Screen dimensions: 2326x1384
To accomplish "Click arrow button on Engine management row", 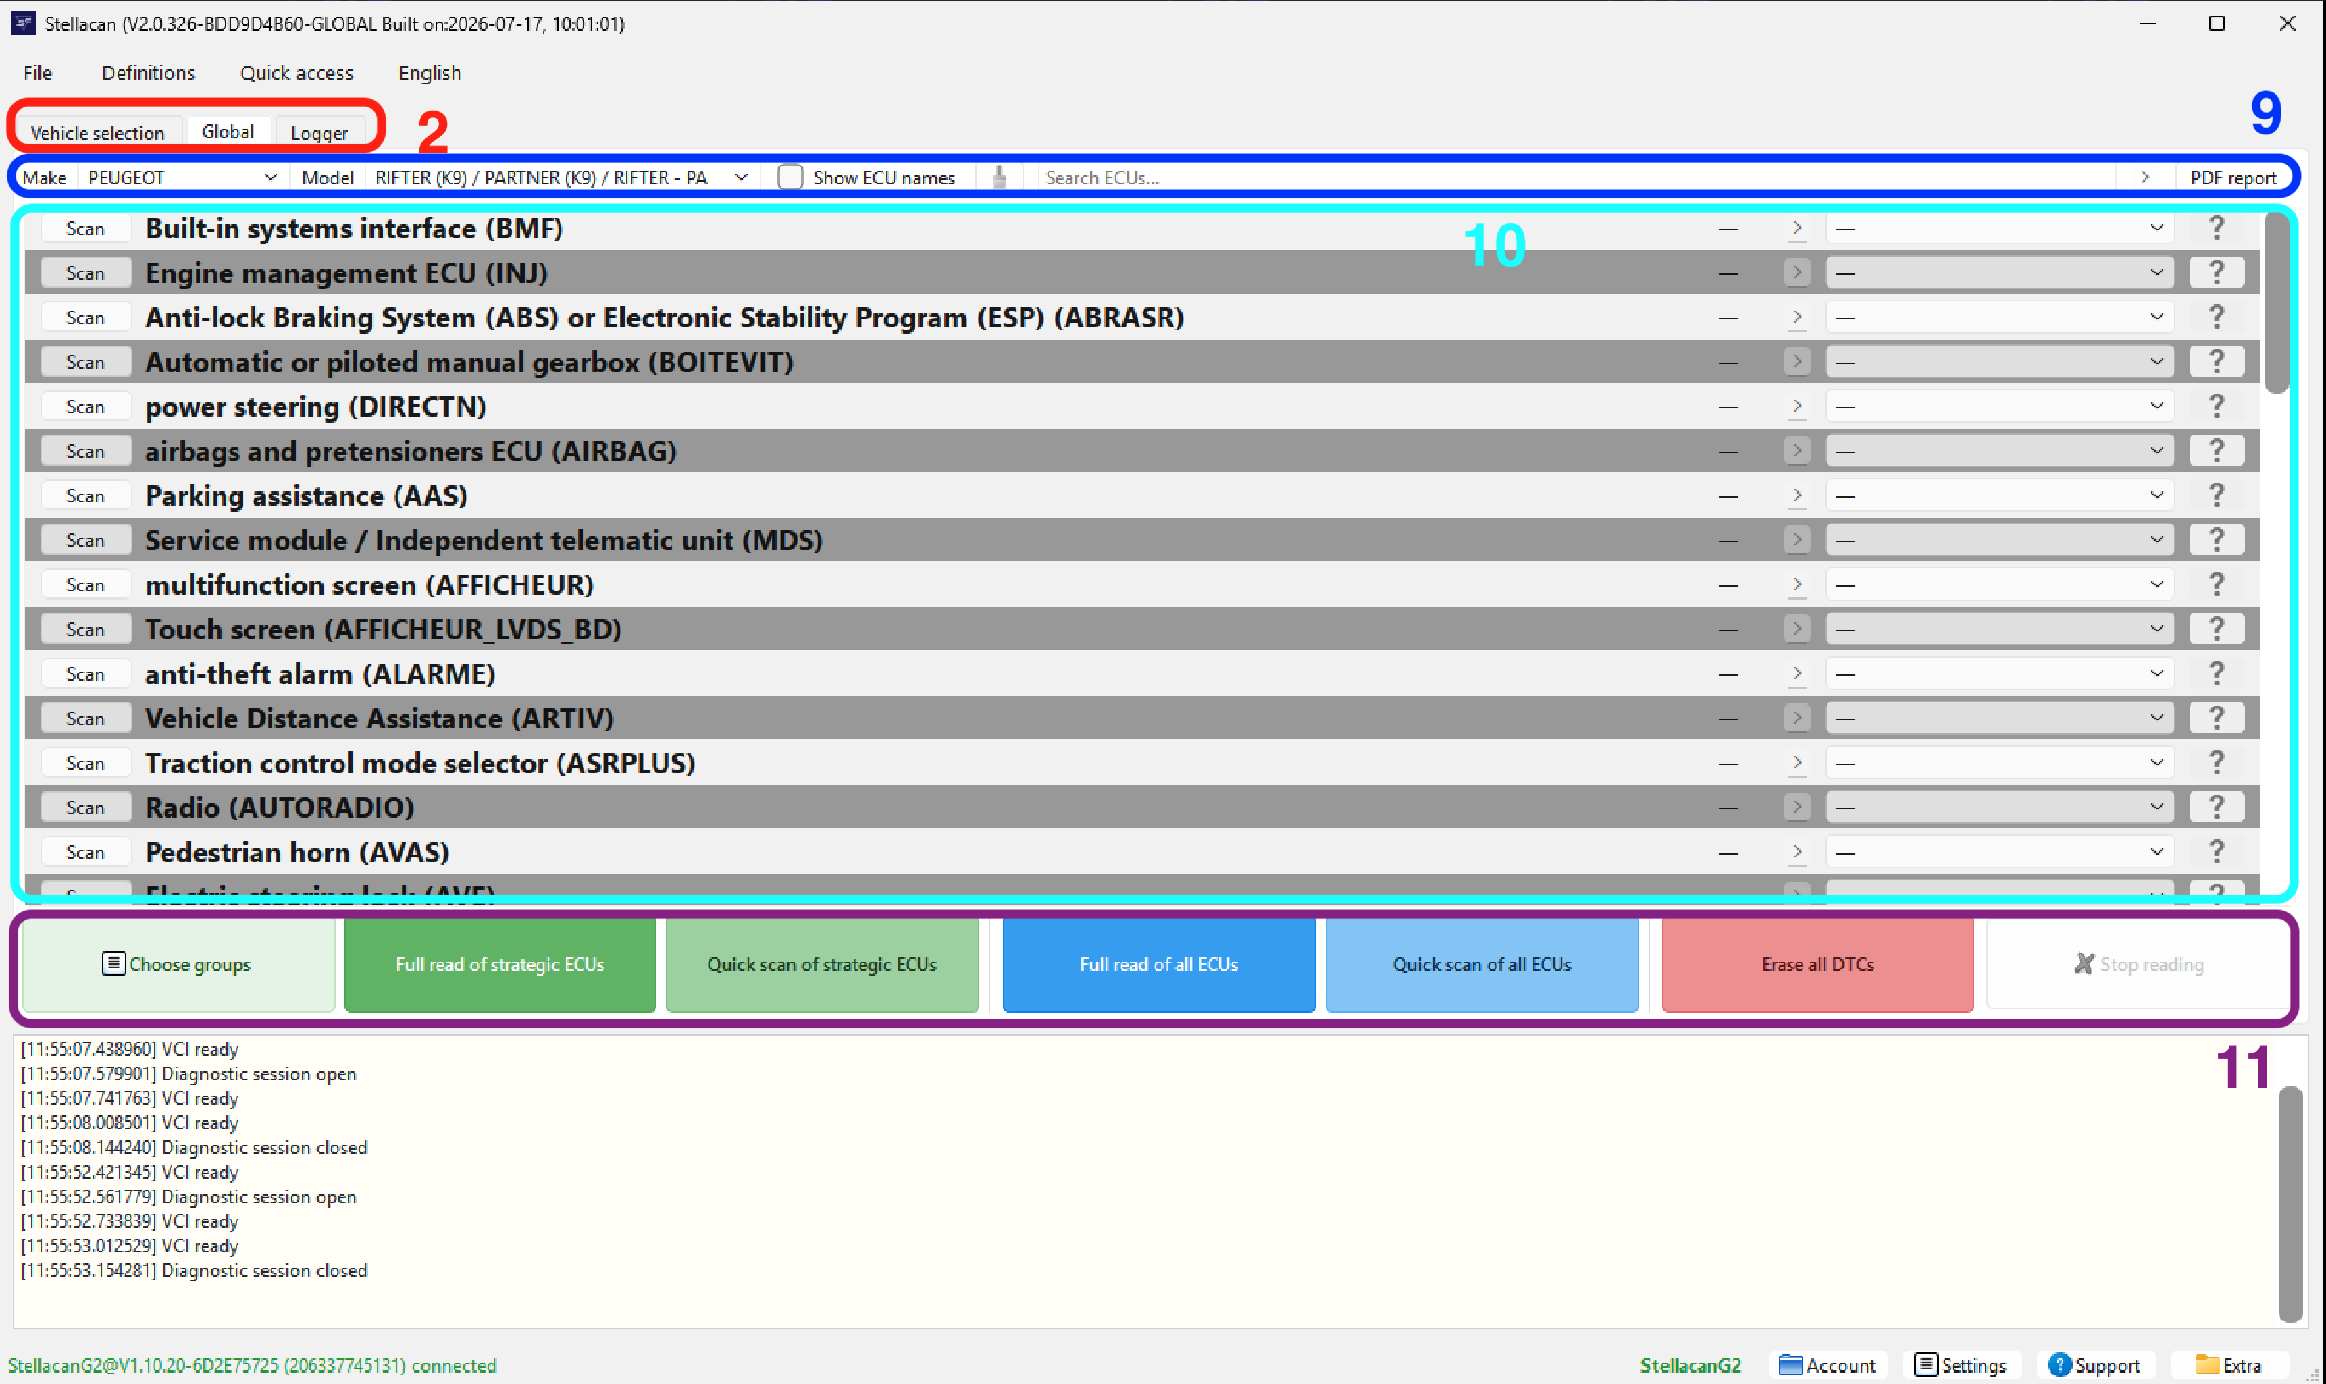I will (1797, 272).
